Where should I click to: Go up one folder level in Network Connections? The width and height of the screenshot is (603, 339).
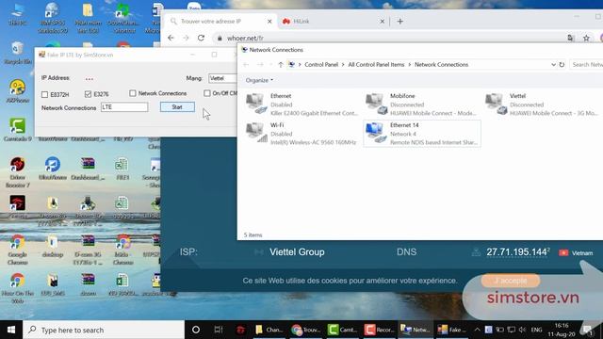pos(281,65)
